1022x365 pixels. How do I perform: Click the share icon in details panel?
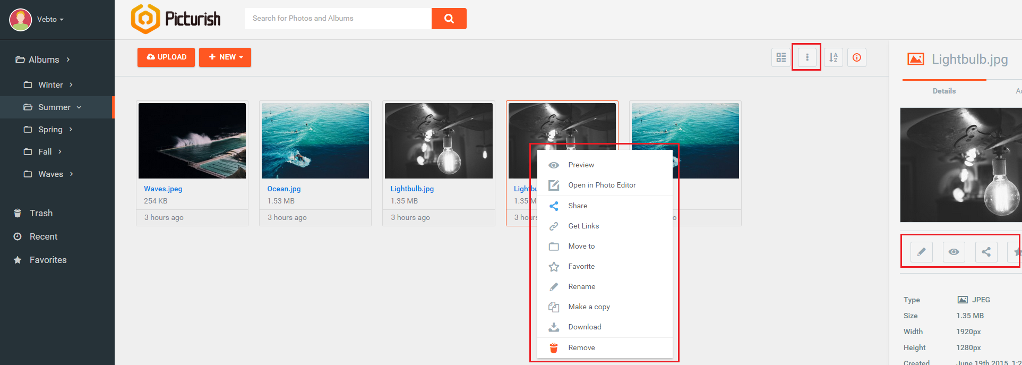point(986,252)
